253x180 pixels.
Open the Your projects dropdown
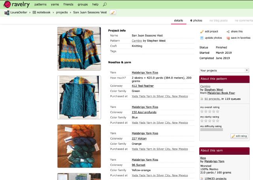click(224, 70)
